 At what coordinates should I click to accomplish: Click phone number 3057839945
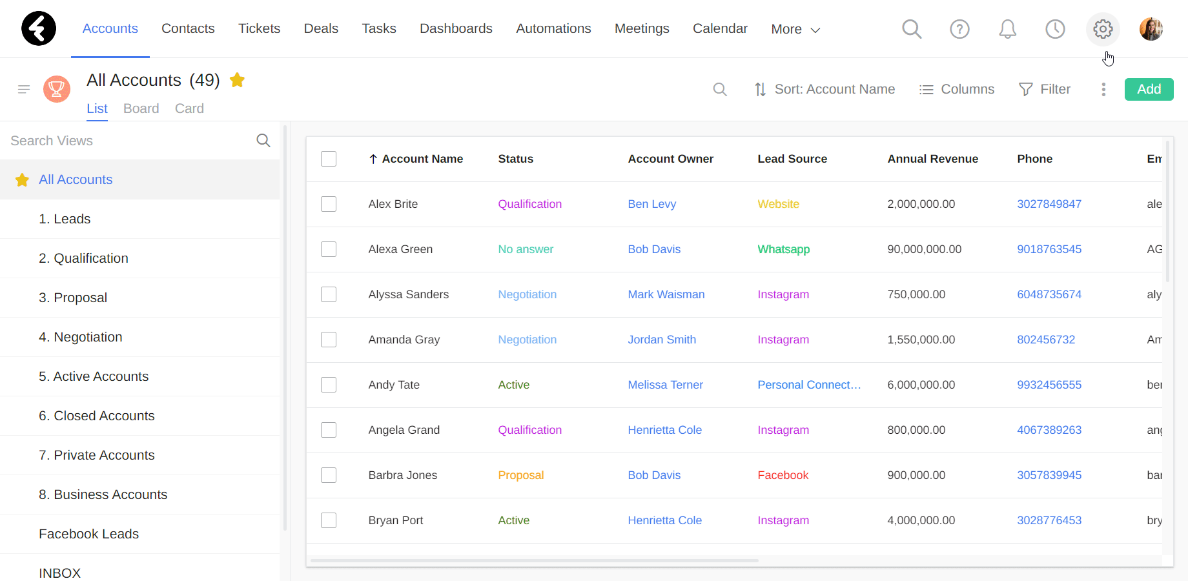1049,475
